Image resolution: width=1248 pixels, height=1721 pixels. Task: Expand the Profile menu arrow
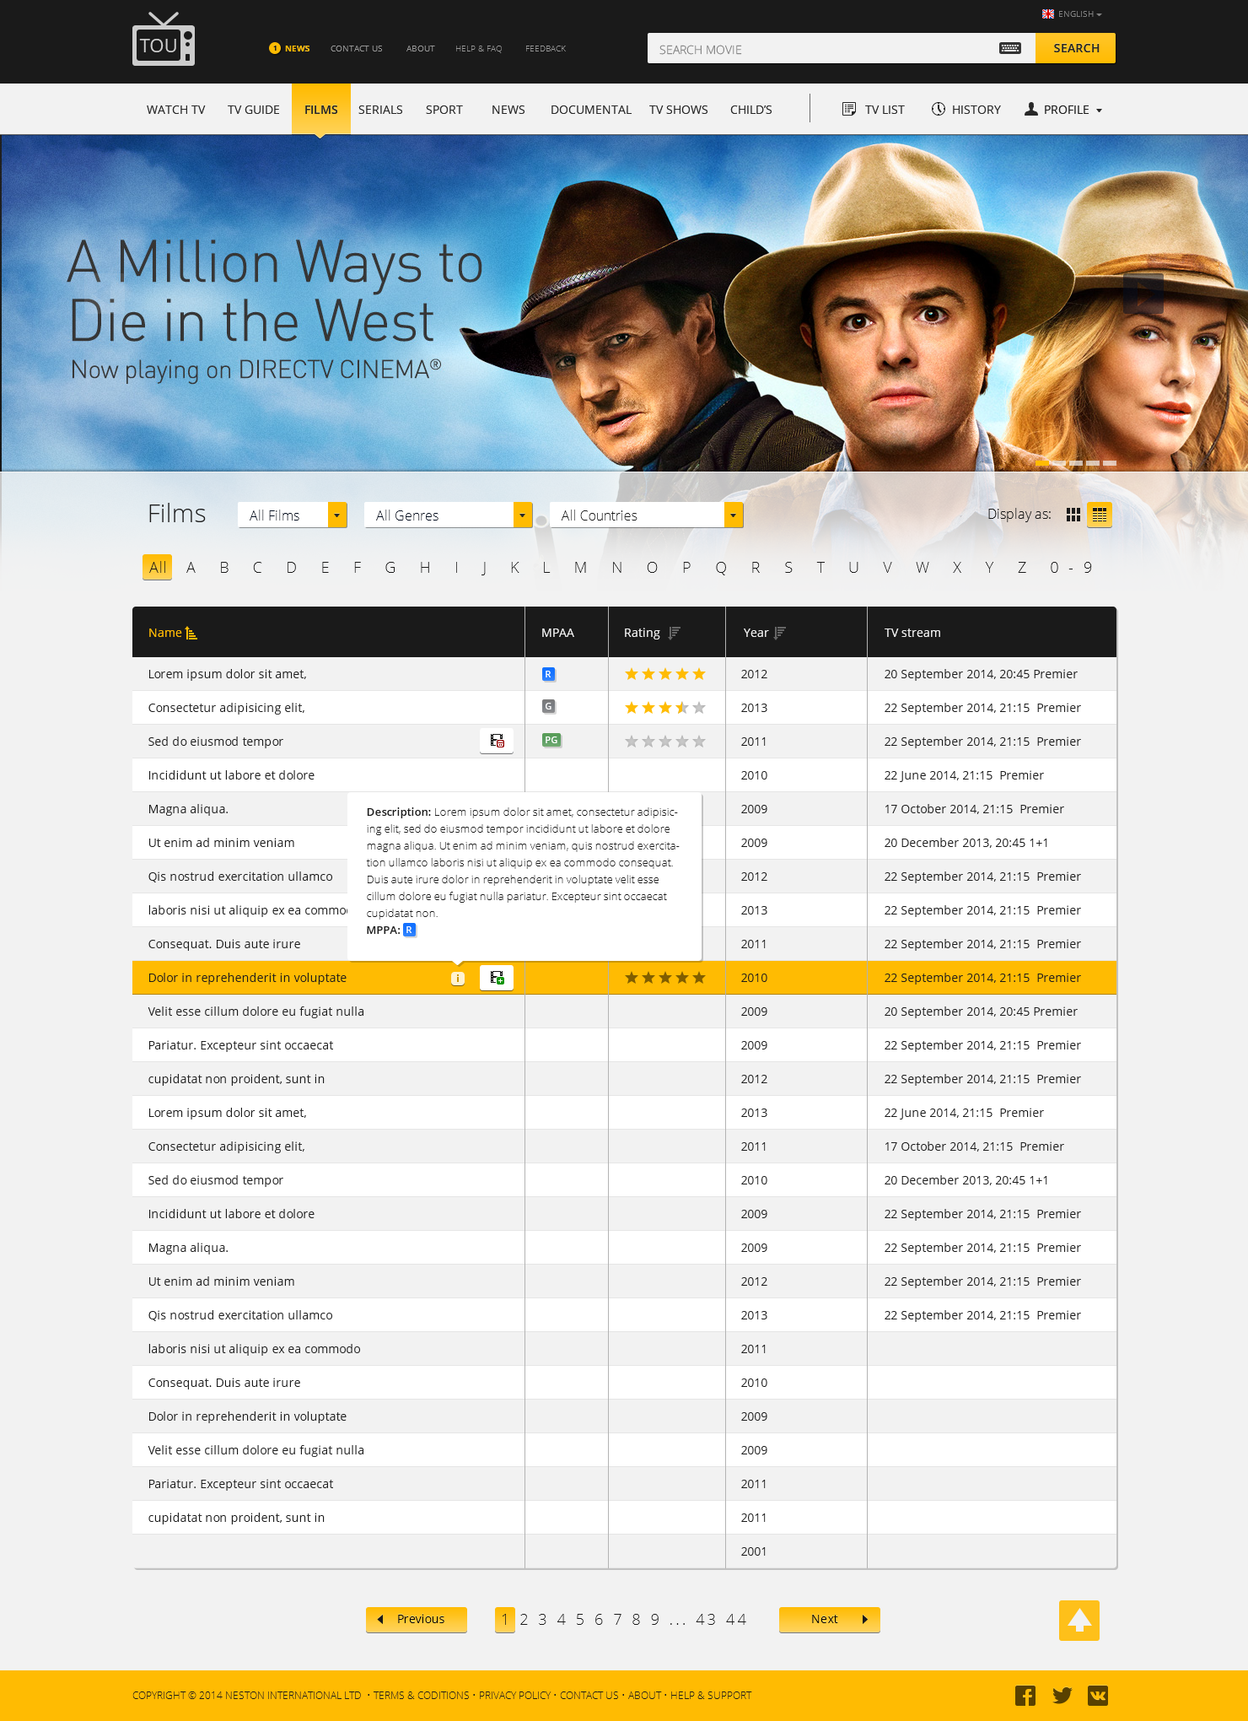(1099, 111)
